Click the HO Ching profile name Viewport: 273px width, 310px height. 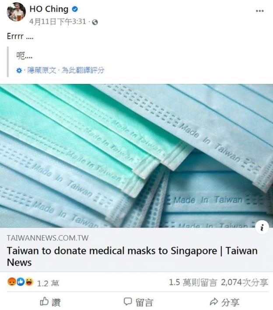tap(49, 9)
